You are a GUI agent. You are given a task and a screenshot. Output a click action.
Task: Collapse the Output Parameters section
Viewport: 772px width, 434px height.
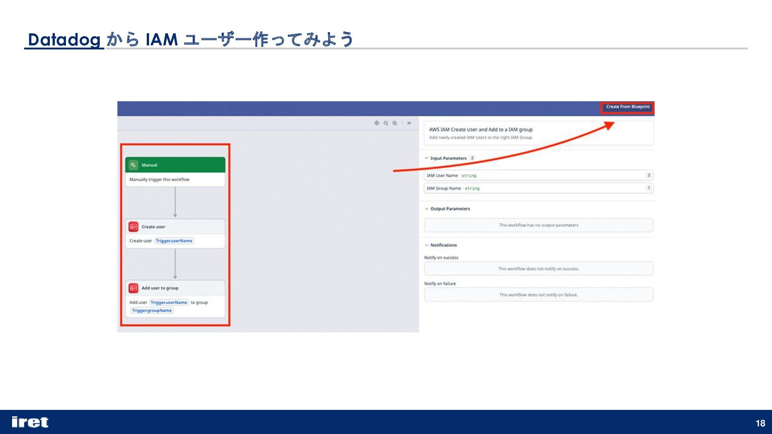tap(427, 209)
